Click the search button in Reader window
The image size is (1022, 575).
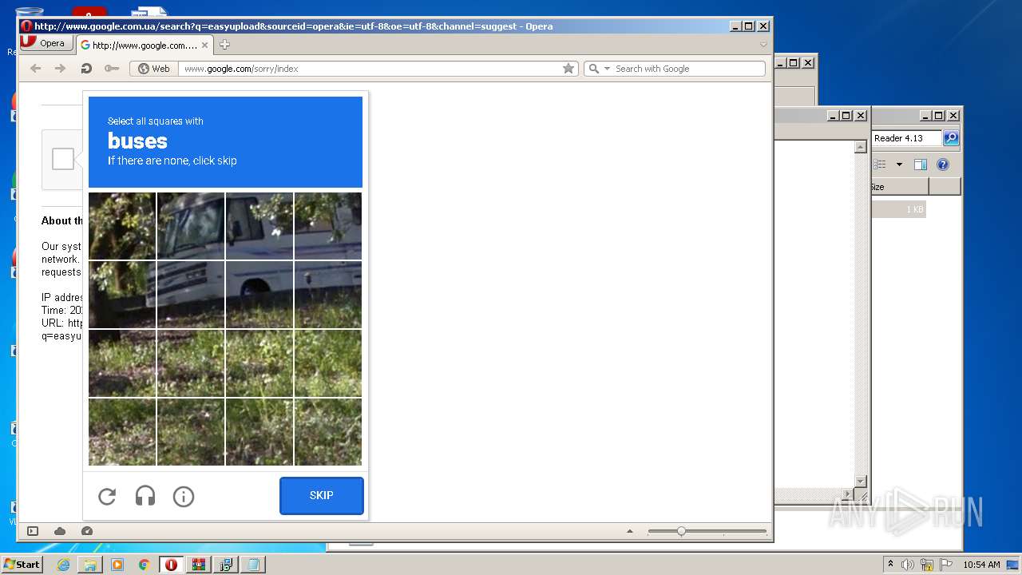click(951, 138)
